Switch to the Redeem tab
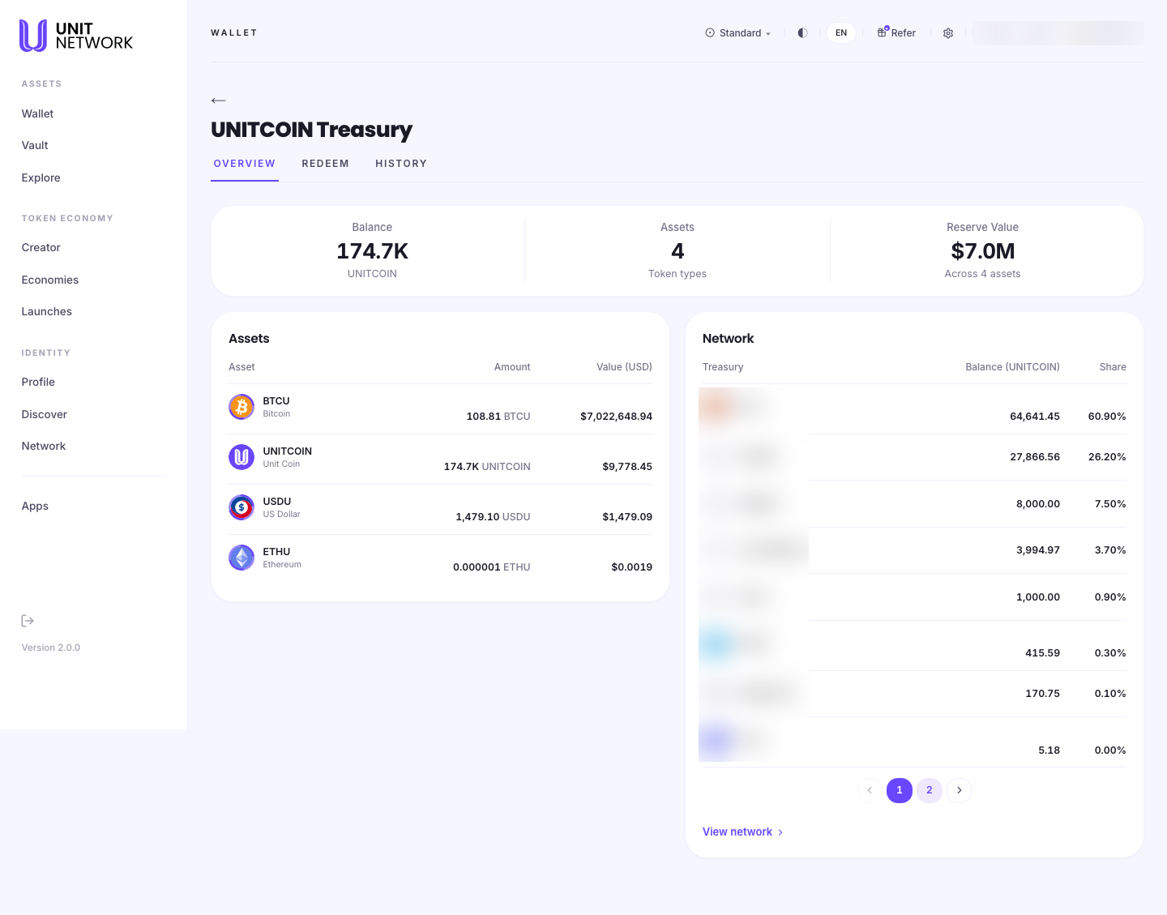This screenshot has width=1167, height=915. pyautogui.click(x=326, y=164)
